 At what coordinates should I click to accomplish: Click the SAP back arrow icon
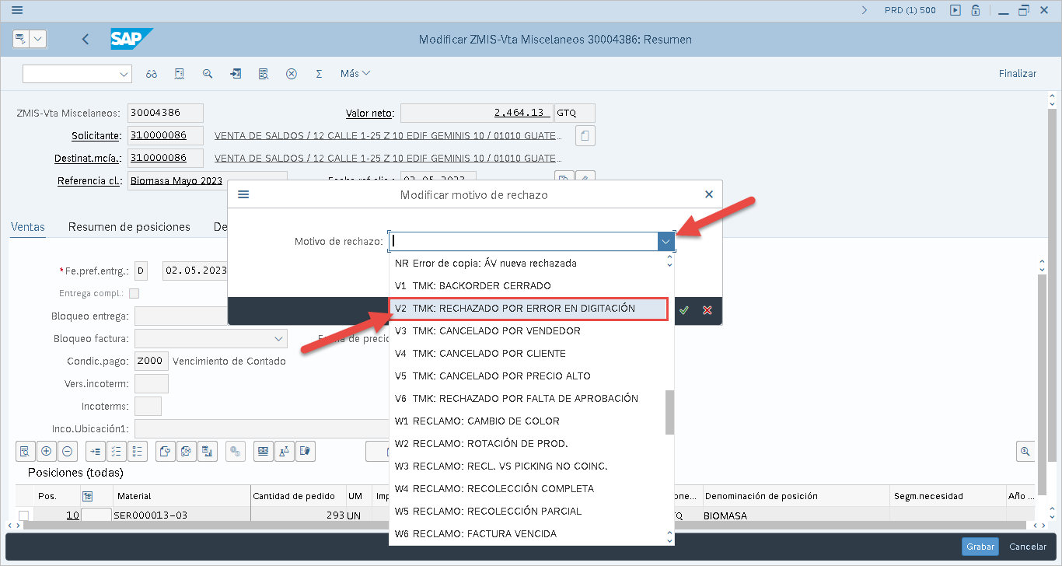point(86,40)
